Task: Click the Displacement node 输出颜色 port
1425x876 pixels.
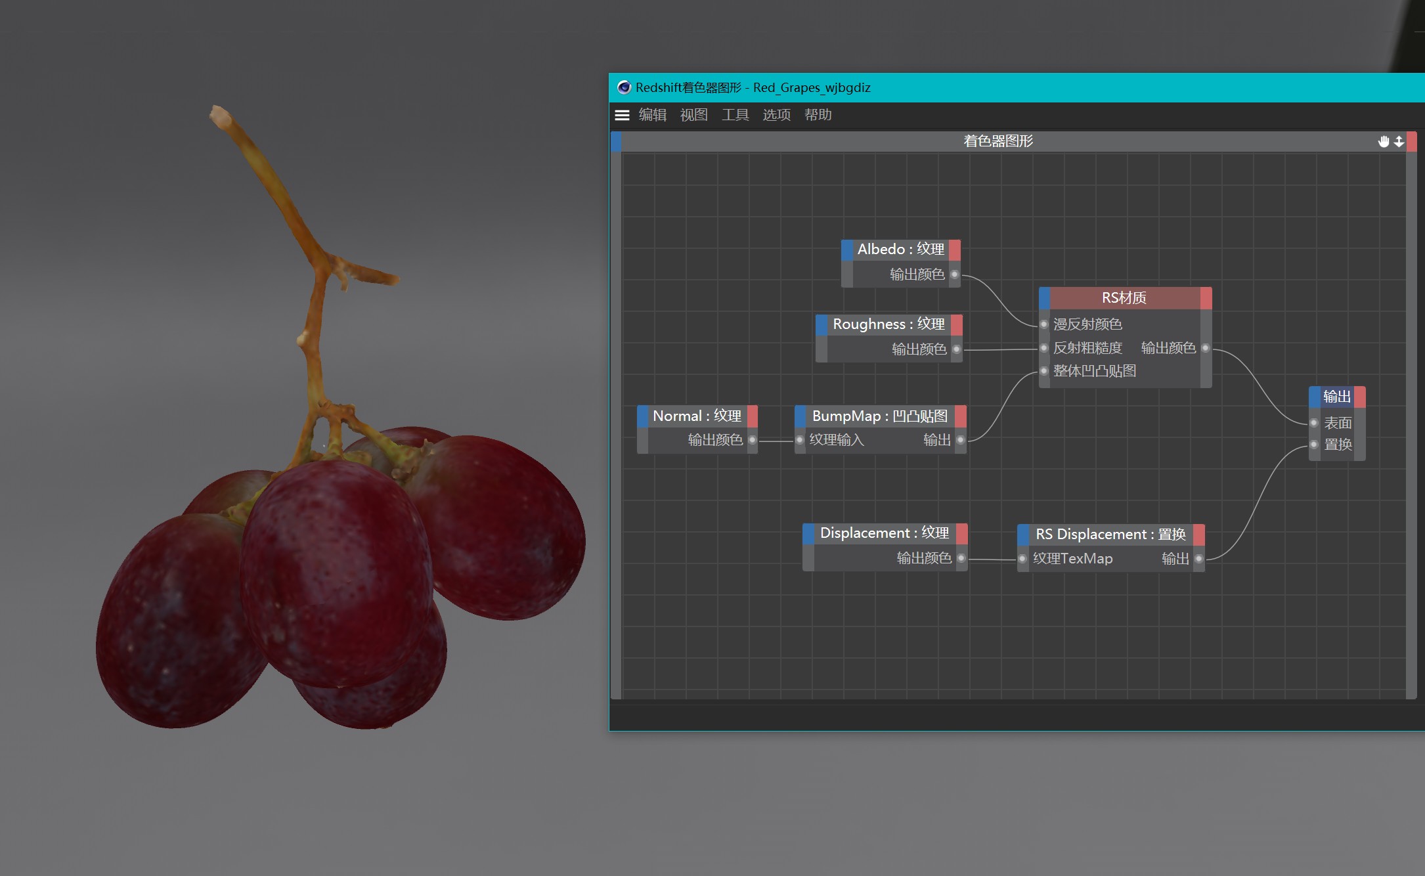Action: [961, 558]
